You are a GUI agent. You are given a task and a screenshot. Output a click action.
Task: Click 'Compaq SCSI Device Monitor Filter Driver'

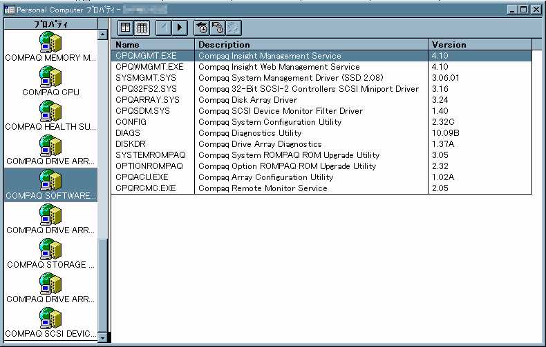coord(281,111)
